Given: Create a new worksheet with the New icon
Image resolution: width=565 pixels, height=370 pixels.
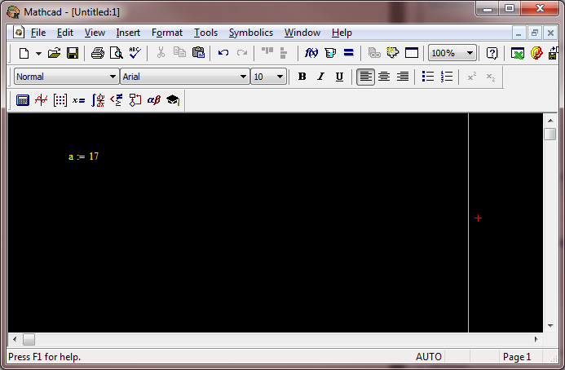Looking at the screenshot, I should tap(24, 53).
